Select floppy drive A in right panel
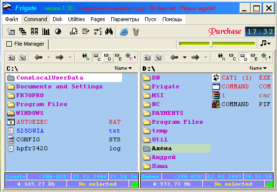Screen dimensions: 277x192 click(222, 57)
